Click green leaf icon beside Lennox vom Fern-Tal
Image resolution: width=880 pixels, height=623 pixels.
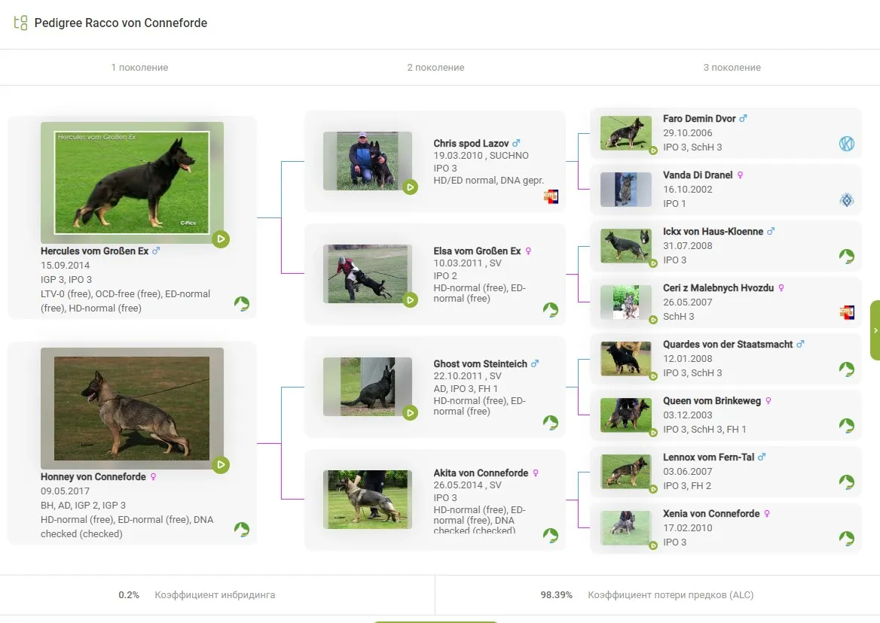pyautogui.click(x=847, y=482)
